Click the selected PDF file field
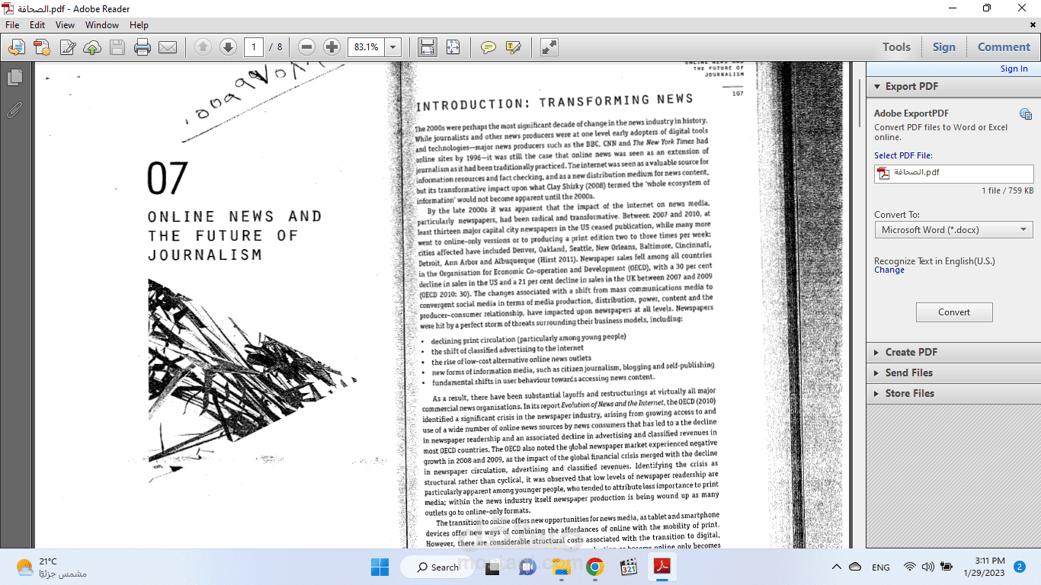The height and width of the screenshot is (585, 1041). coord(954,173)
